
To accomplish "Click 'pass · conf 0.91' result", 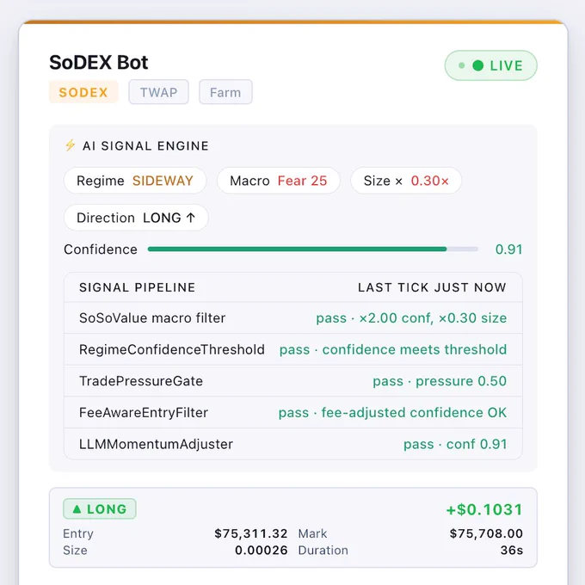I will pyautogui.click(x=455, y=444).
